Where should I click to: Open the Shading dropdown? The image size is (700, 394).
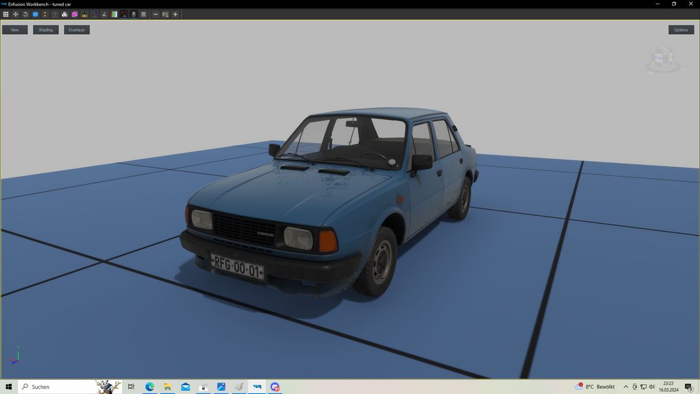click(45, 29)
